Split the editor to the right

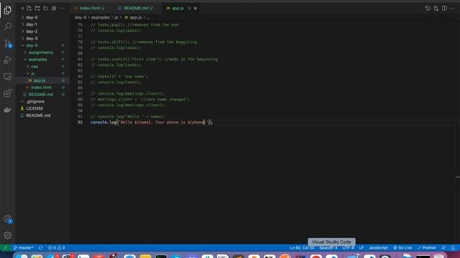[x=444, y=9]
